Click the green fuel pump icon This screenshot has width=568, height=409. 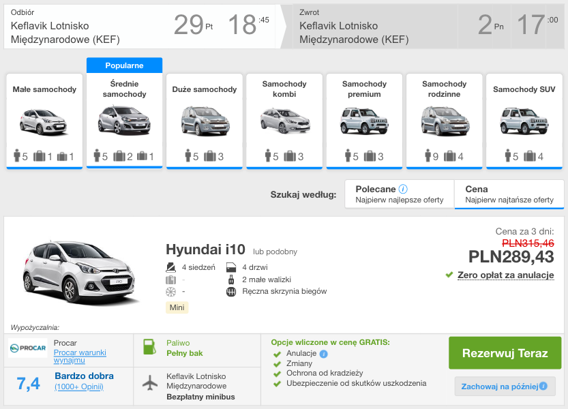149,347
